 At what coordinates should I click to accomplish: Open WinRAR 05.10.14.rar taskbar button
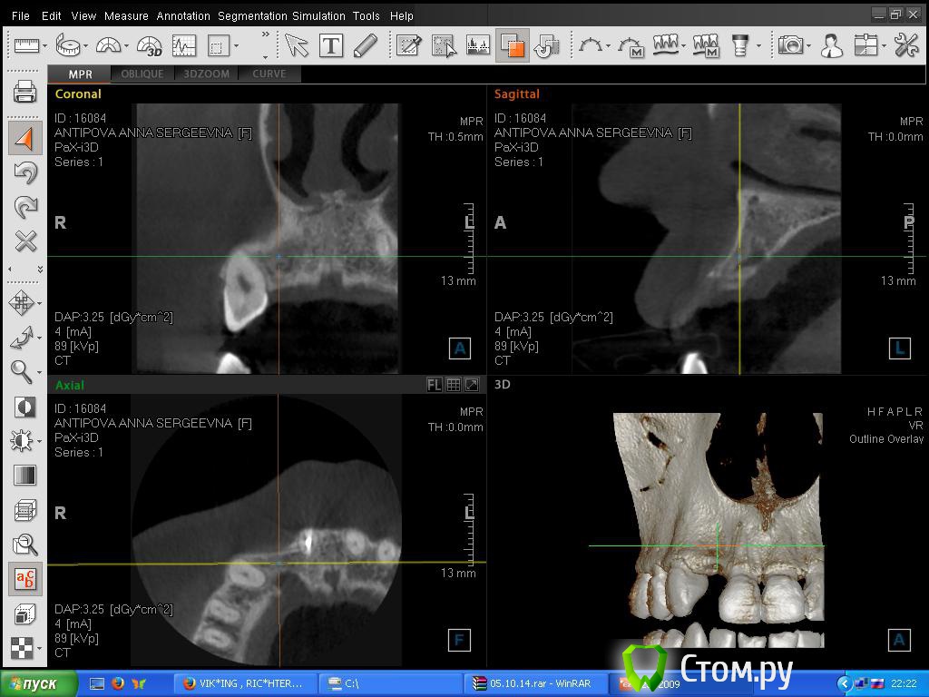point(533,683)
